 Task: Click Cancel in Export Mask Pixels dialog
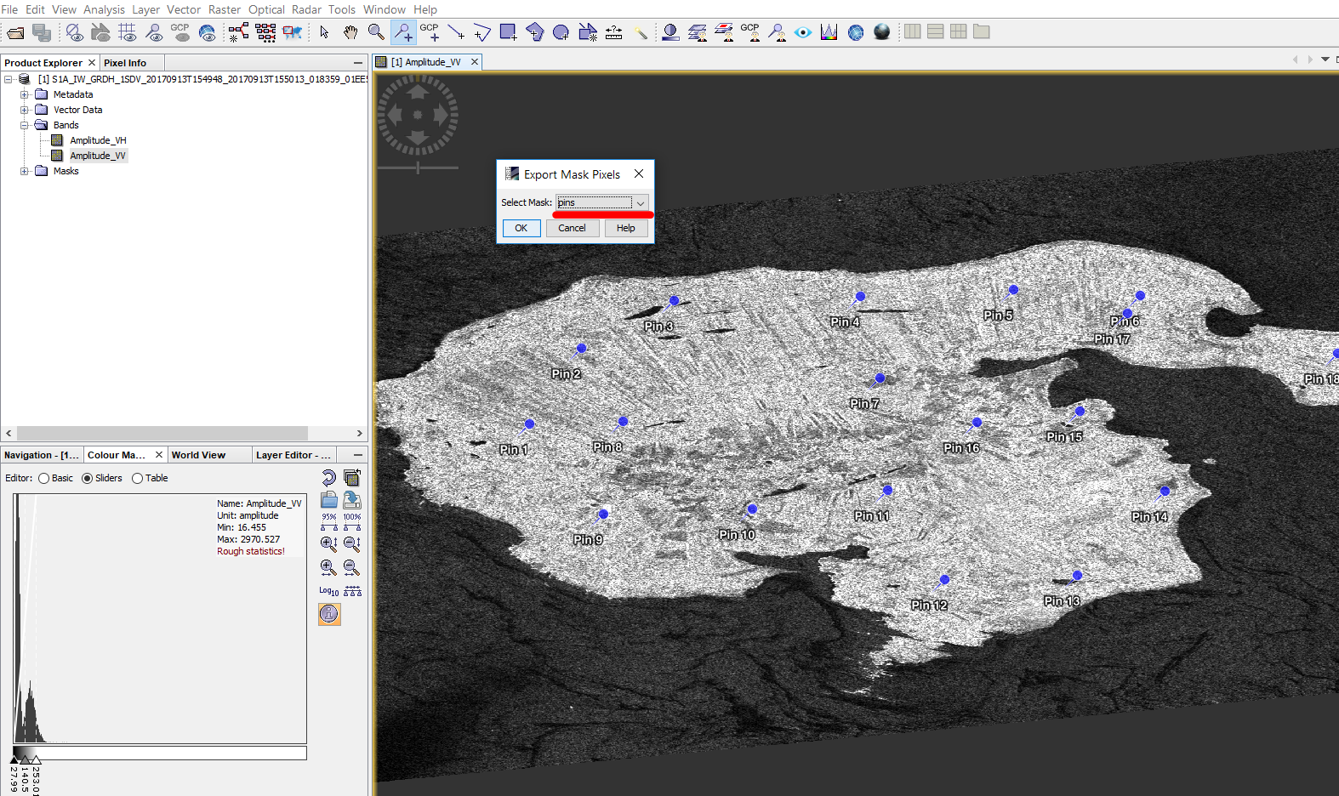(572, 228)
